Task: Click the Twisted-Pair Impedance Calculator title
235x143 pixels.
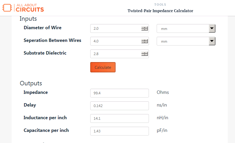Action: 160,11
